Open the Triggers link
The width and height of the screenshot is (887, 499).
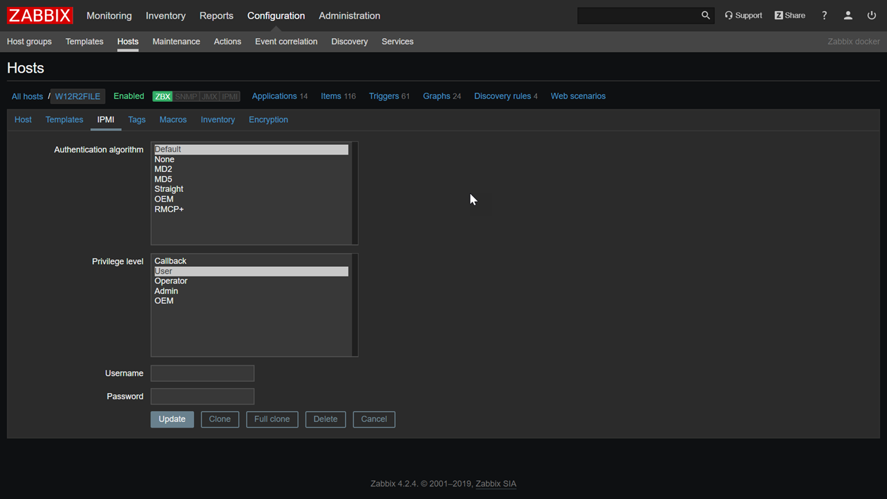pyautogui.click(x=383, y=96)
